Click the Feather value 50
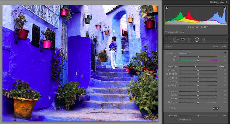 pos(225,116)
